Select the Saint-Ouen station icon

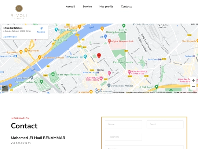[x=160, y=59]
